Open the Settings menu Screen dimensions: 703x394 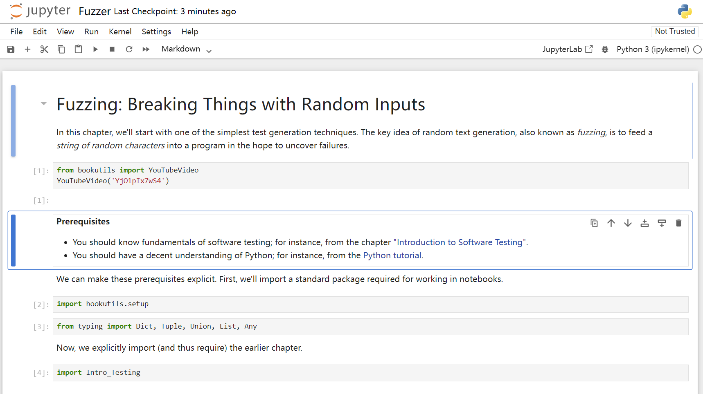pos(156,31)
